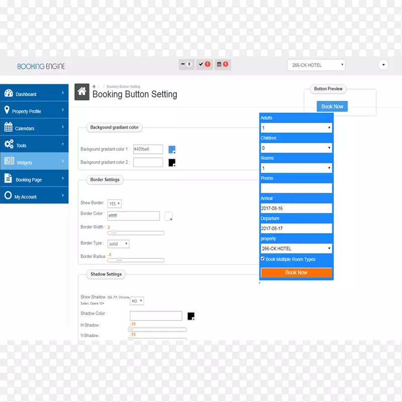Click the small home breadcrumb icon
This screenshot has height=402, width=402.
tap(94, 86)
